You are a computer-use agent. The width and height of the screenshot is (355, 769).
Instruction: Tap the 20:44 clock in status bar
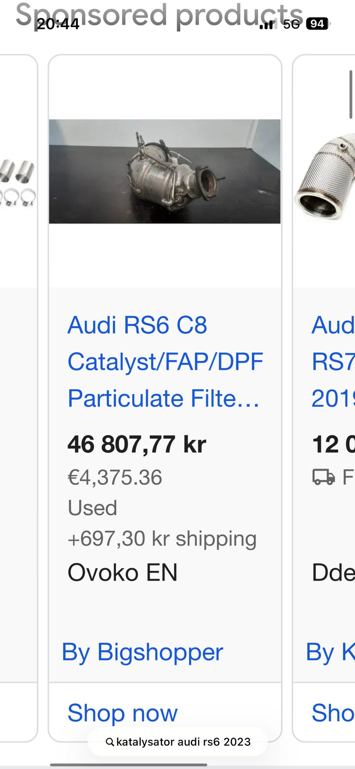(58, 24)
